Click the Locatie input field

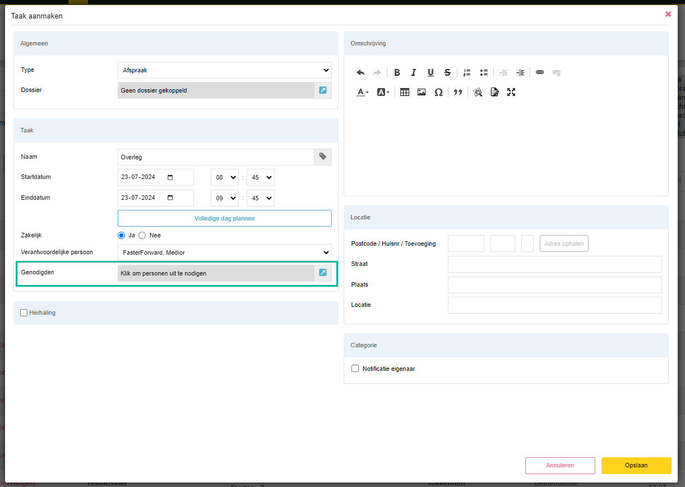pyautogui.click(x=555, y=305)
